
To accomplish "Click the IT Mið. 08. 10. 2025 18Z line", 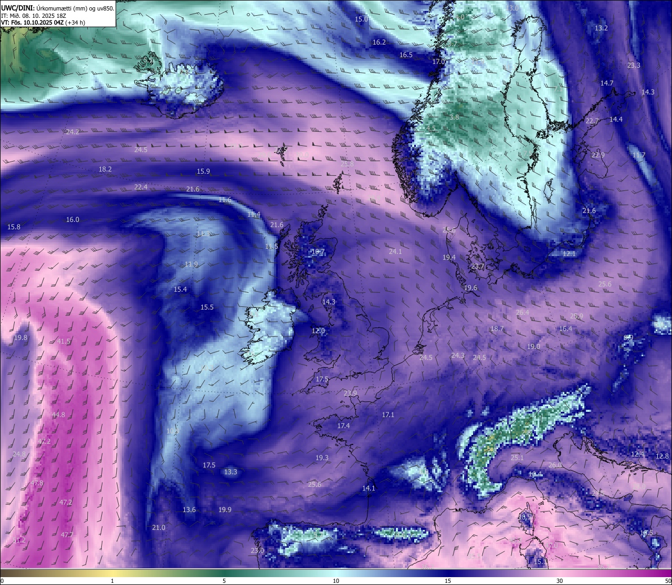I will [x=34, y=16].
